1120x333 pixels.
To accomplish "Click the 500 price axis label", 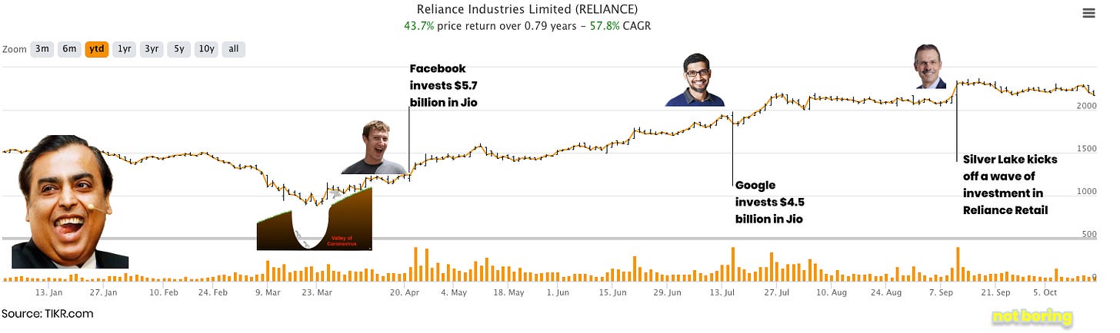I will coord(1089,234).
